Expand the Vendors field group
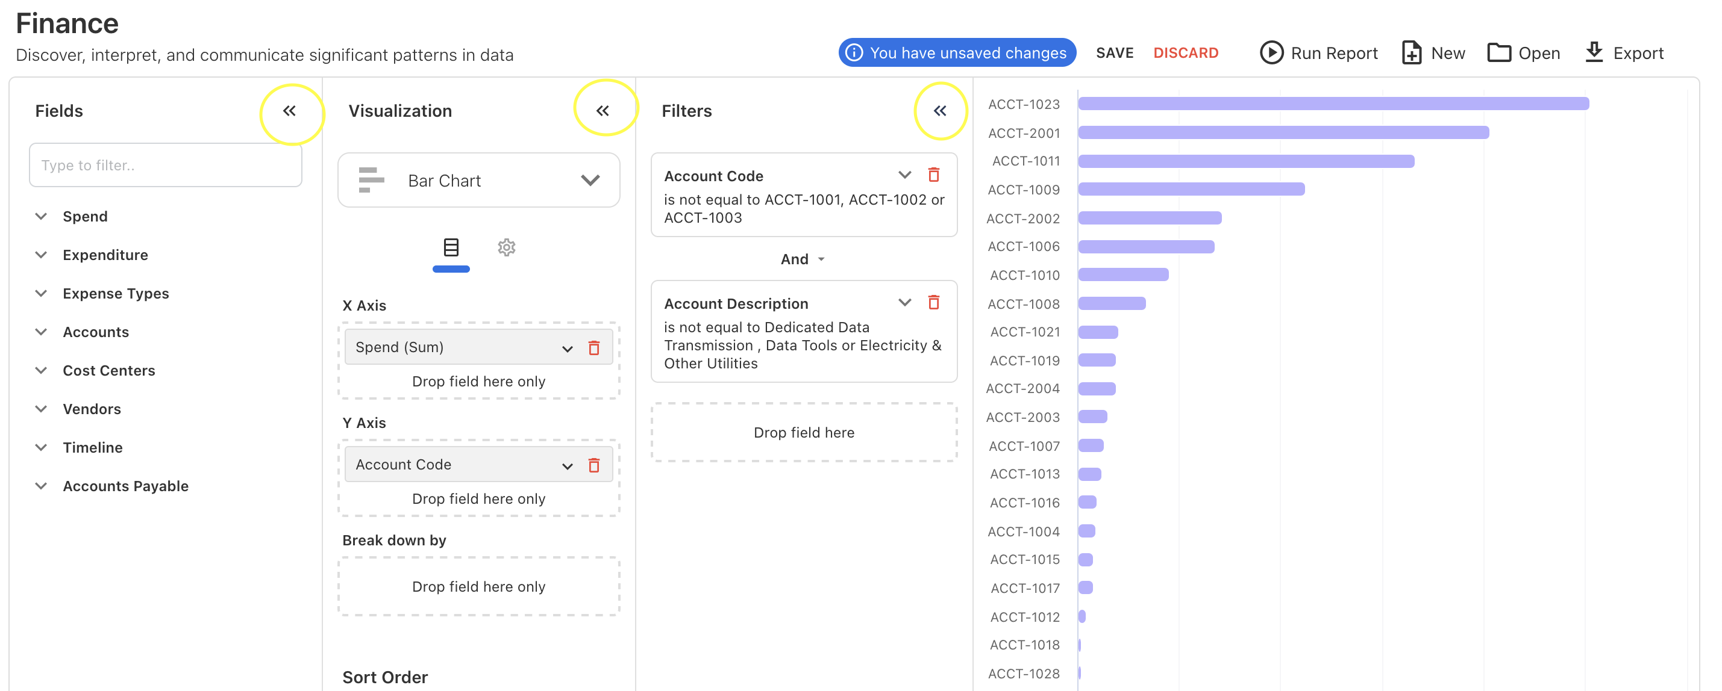Image resolution: width=1722 pixels, height=691 pixels. click(42, 409)
